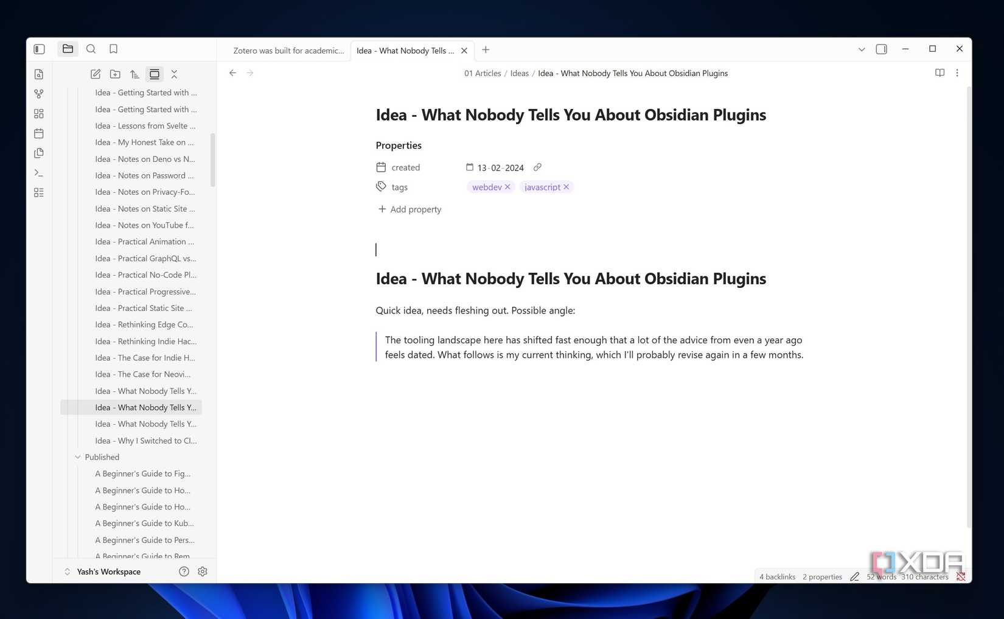The width and height of the screenshot is (1004, 619).
Task: Change the file sort order icon
Action: click(x=134, y=74)
